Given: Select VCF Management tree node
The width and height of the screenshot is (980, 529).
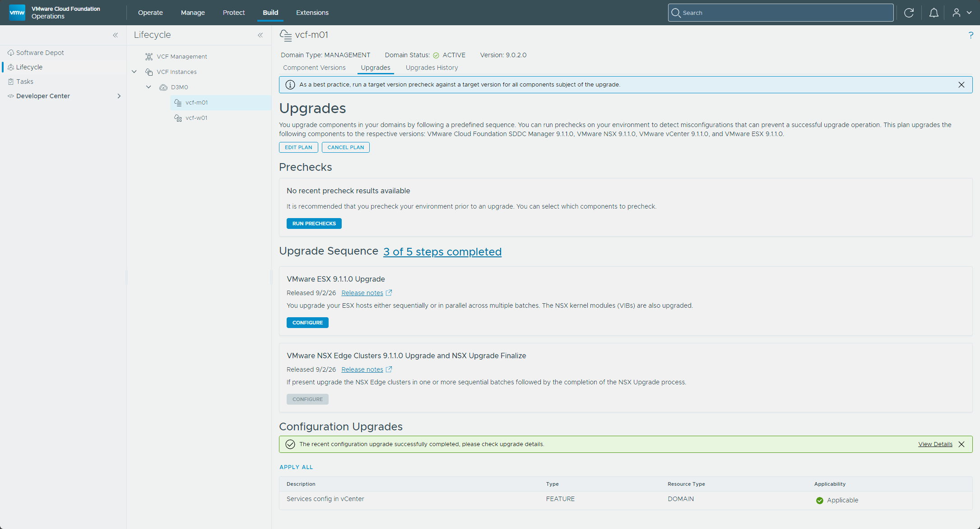Looking at the screenshot, I should coord(182,56).
